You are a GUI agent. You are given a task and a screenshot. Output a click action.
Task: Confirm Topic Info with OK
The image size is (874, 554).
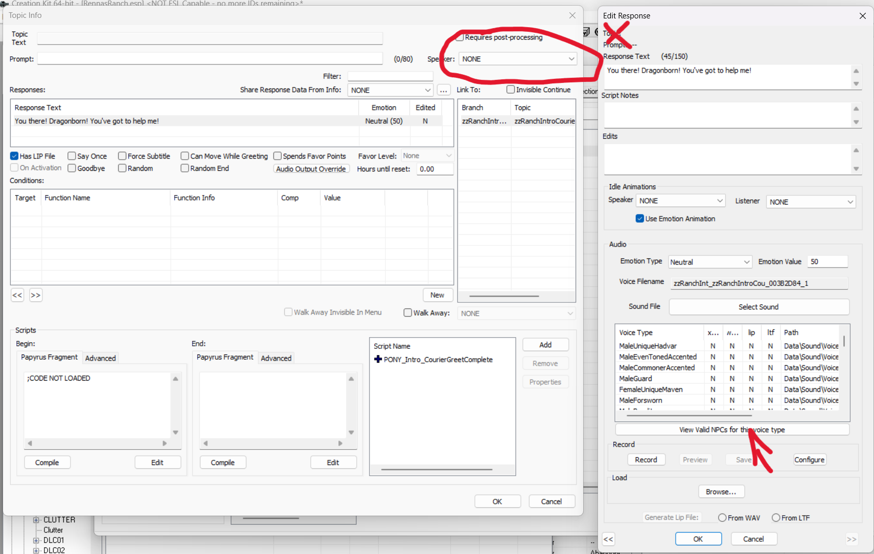[x=497, y=501]
